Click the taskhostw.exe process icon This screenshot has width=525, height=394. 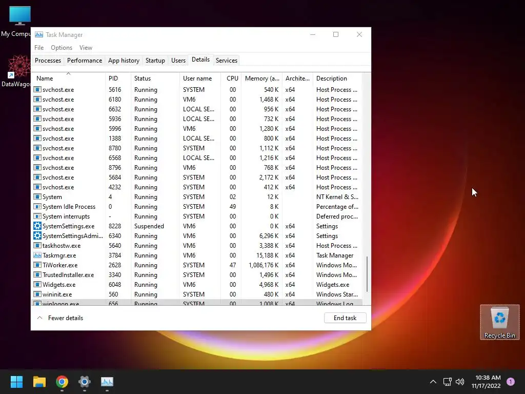tap(37, 245)
